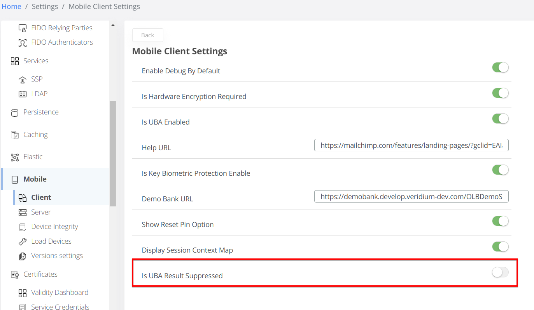Toggle off Is Hardware Encryption Required
The image size is (534, 310).
point(500,93)
